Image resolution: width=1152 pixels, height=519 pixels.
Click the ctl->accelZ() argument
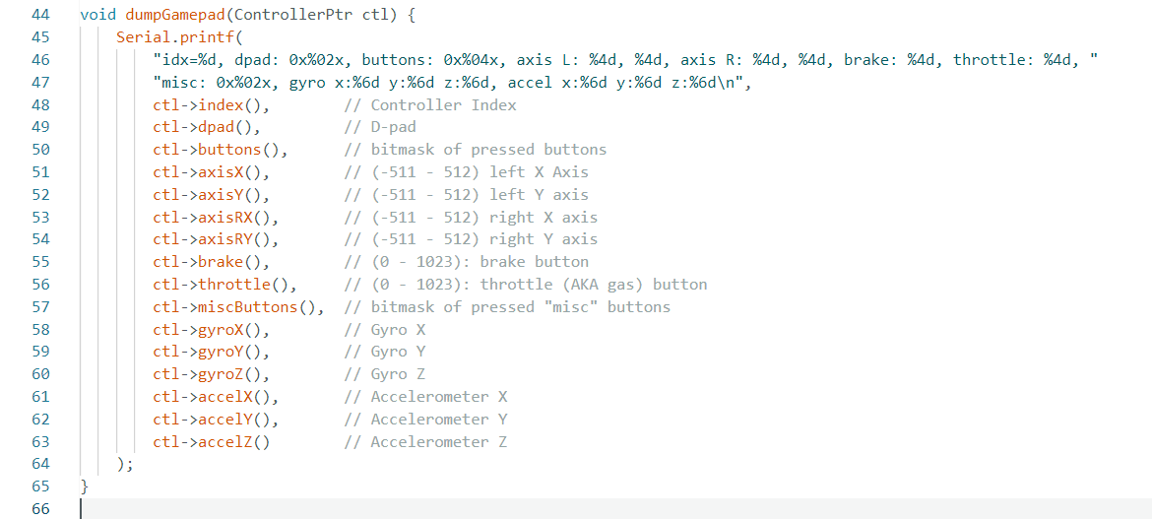click(211, 442)
